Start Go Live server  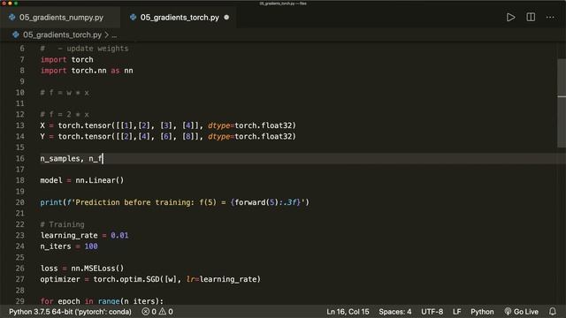click(x=521, y=312)
